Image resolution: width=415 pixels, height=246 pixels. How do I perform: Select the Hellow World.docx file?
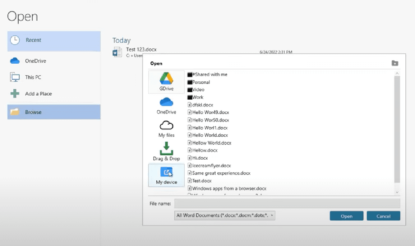(210, 143)
